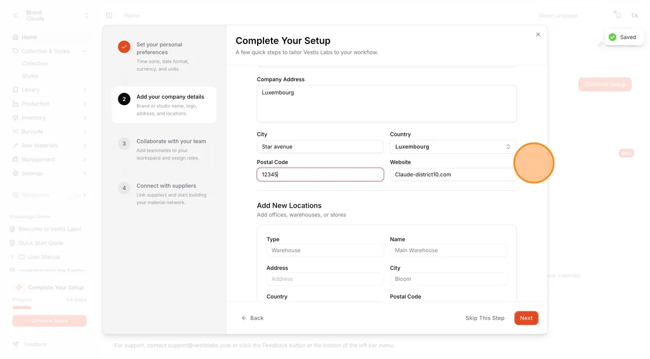Click the Website field Claude-district10.com
Viewport: 650px width, 359px height.
(x=453, y=175)
